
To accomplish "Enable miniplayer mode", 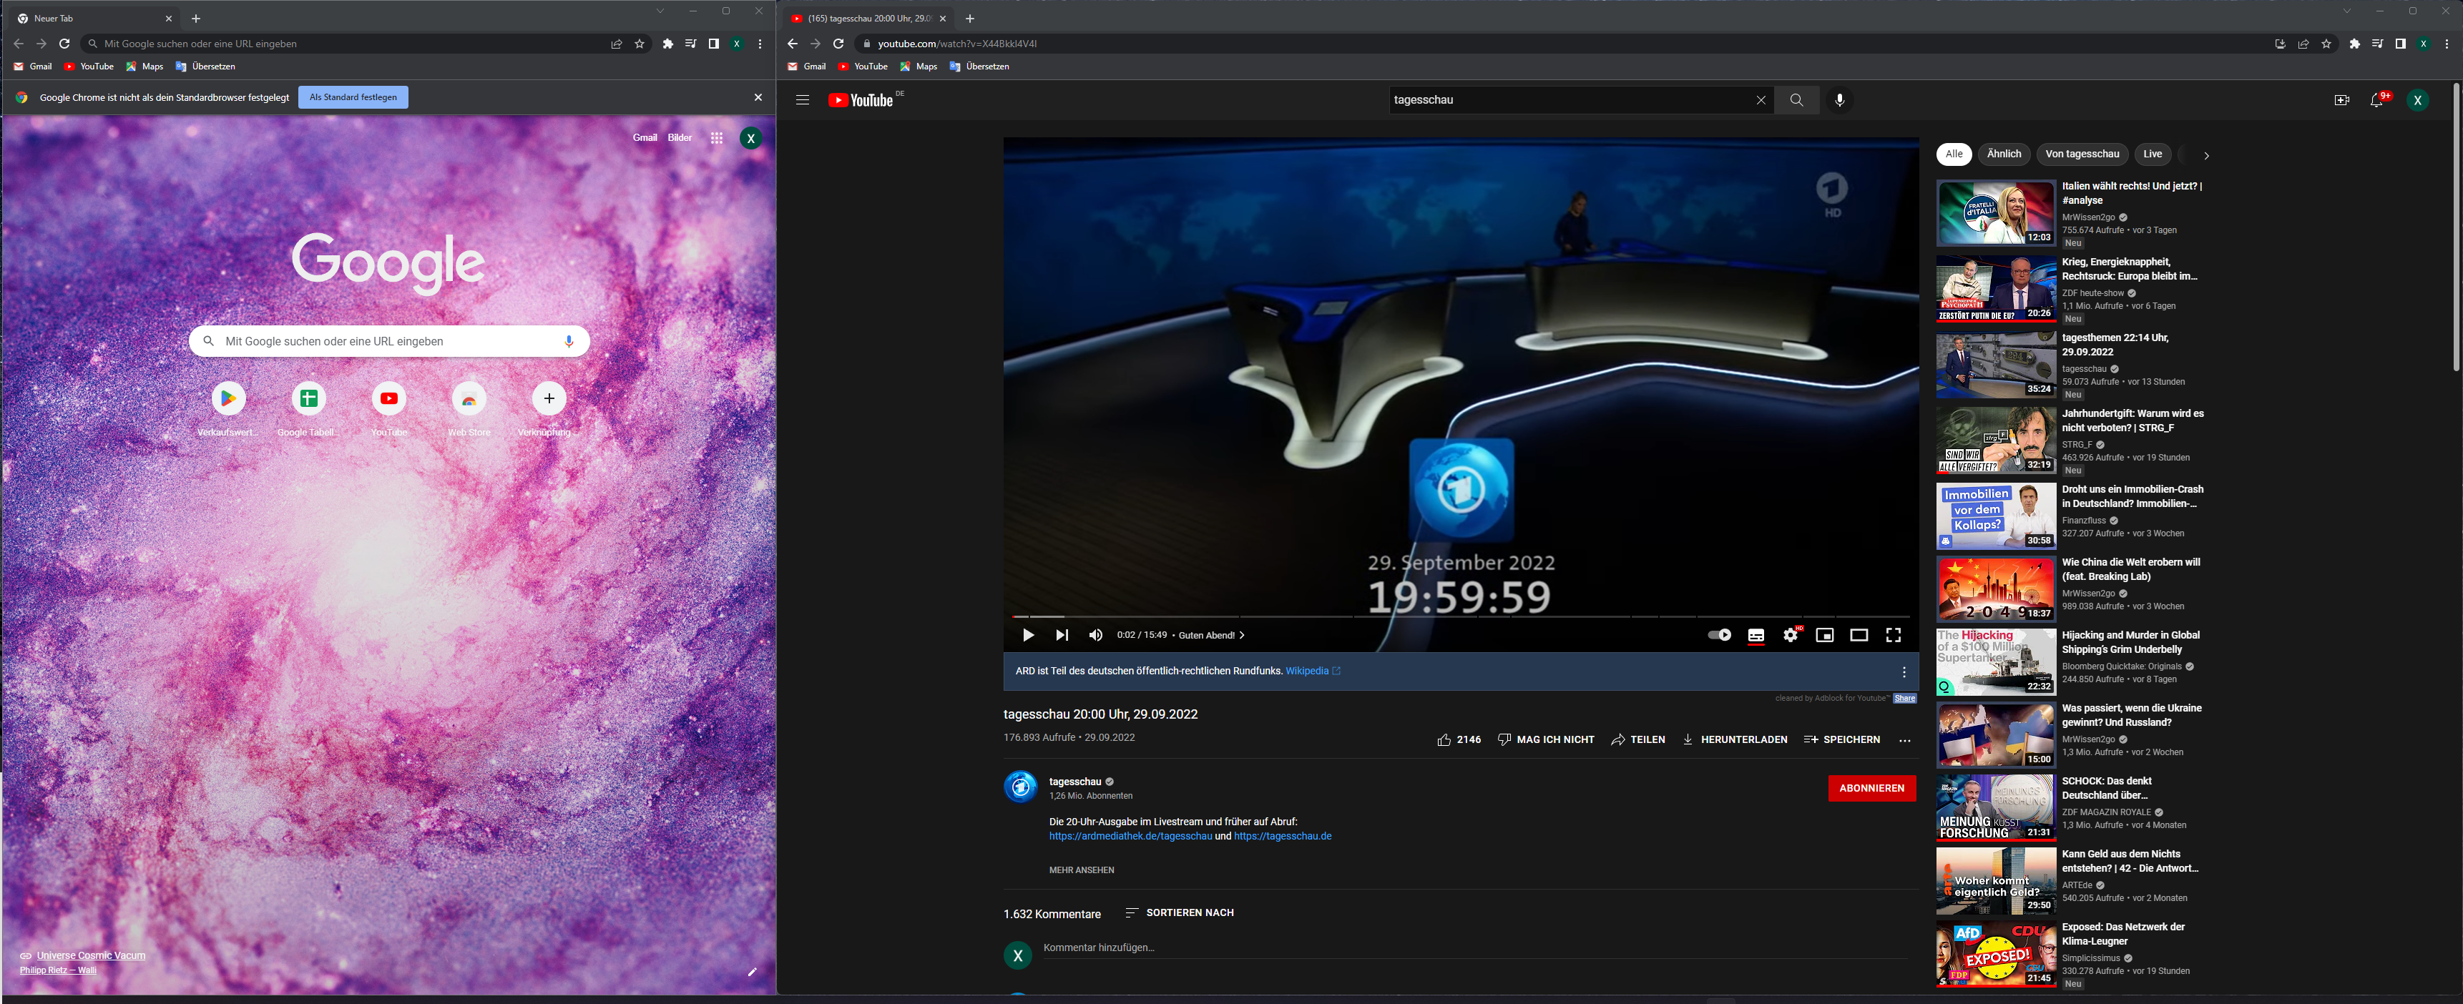I will pyautogui.click(x=1824, y=635).
